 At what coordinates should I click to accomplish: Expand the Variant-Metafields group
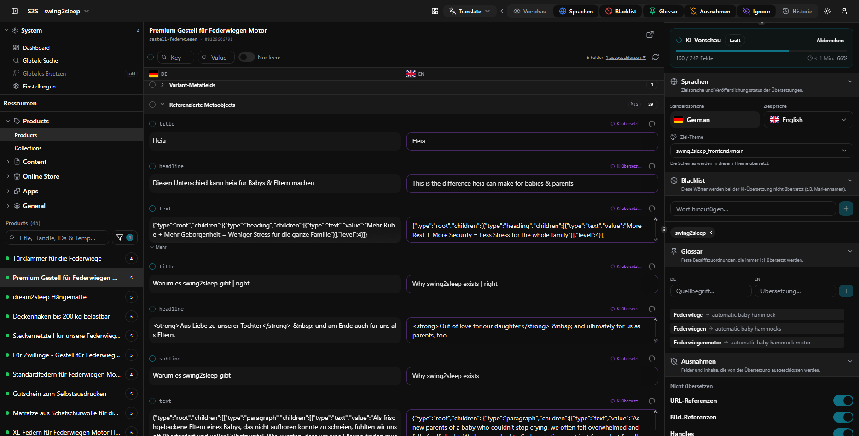coord(163,85)
